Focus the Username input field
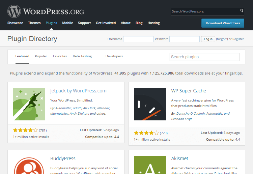The image size is (253, 174). 138,39
